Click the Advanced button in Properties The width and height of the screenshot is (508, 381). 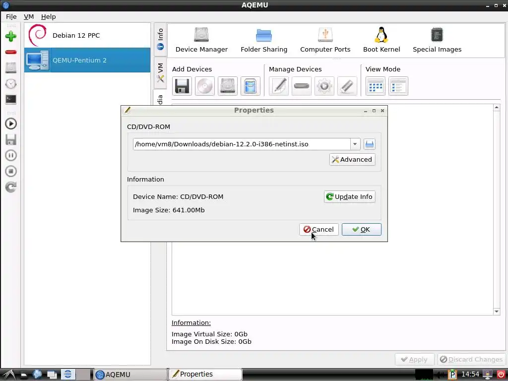352,159
